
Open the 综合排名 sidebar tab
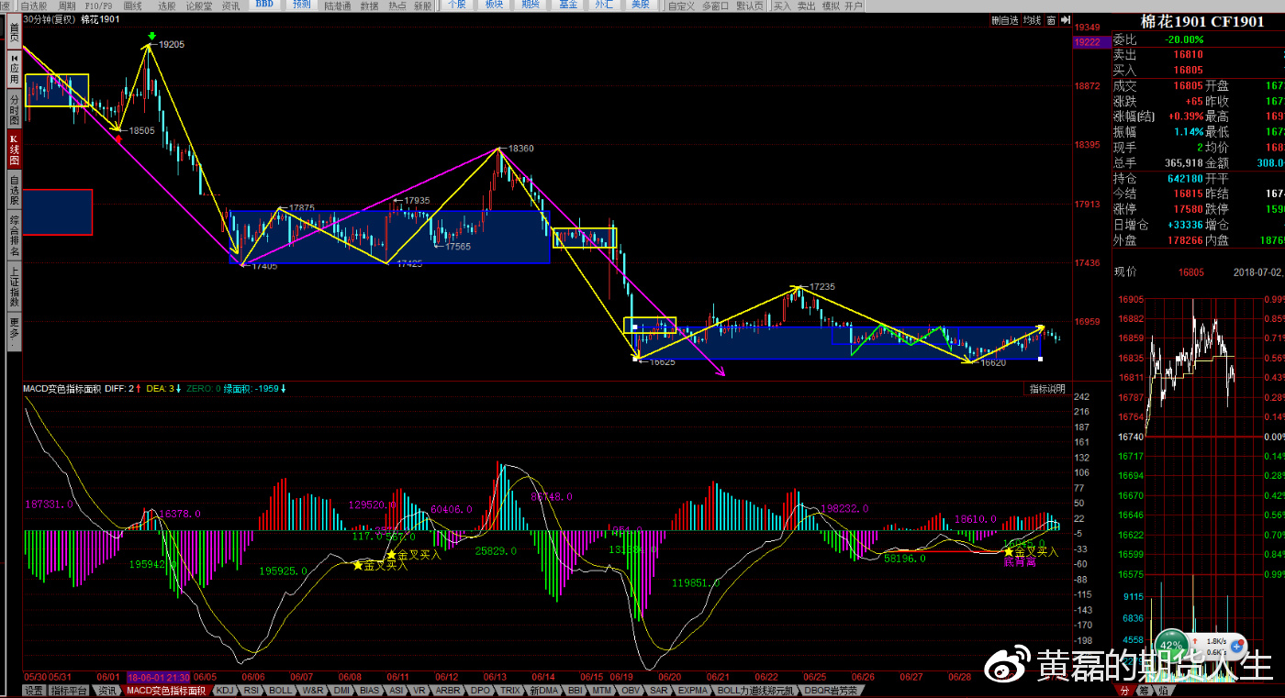pos(14,237)
